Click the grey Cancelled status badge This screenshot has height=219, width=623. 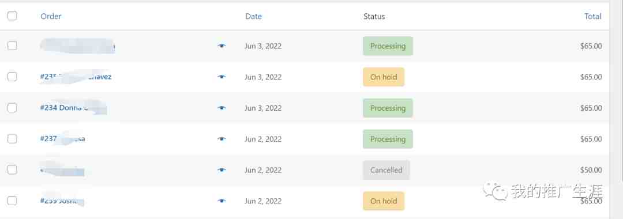(x=386, y=170)
